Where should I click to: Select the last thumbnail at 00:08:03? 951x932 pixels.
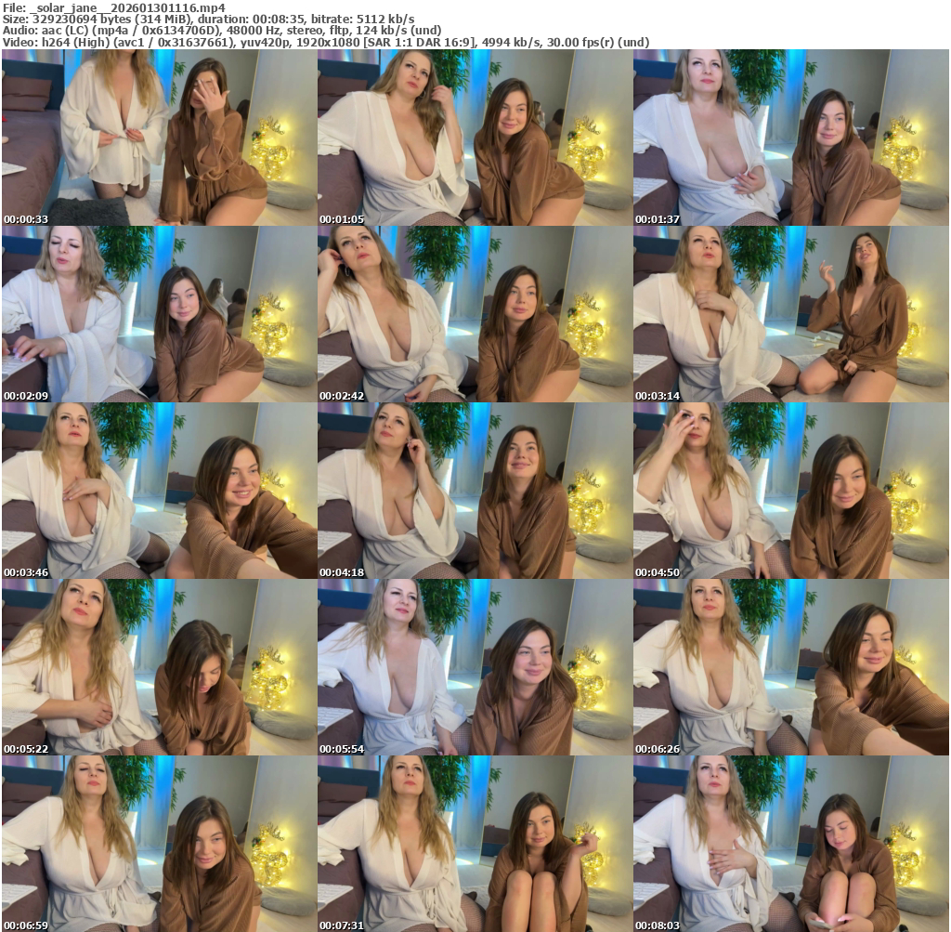791,844
